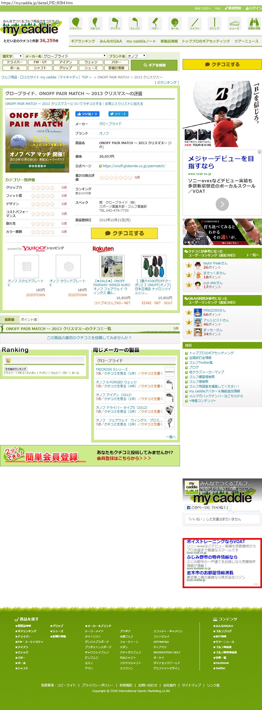Viewport: 262px width, 710px height.
Task: Click その他のランキング button
Action: (x=16, y=369)
